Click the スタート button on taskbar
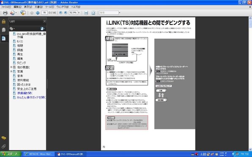Image resolution: width=252 pixels, height=157 pixels. pyautogui.click(x=11, y=154)
